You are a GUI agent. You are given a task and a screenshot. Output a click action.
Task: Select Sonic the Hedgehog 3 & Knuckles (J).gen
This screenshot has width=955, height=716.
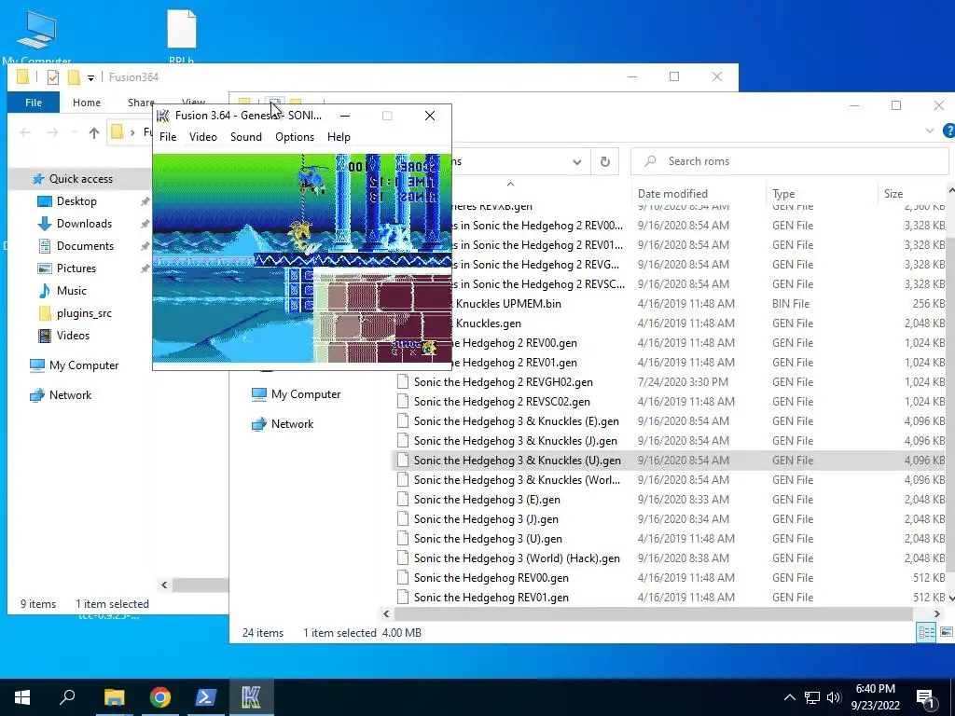pos(515,441)
